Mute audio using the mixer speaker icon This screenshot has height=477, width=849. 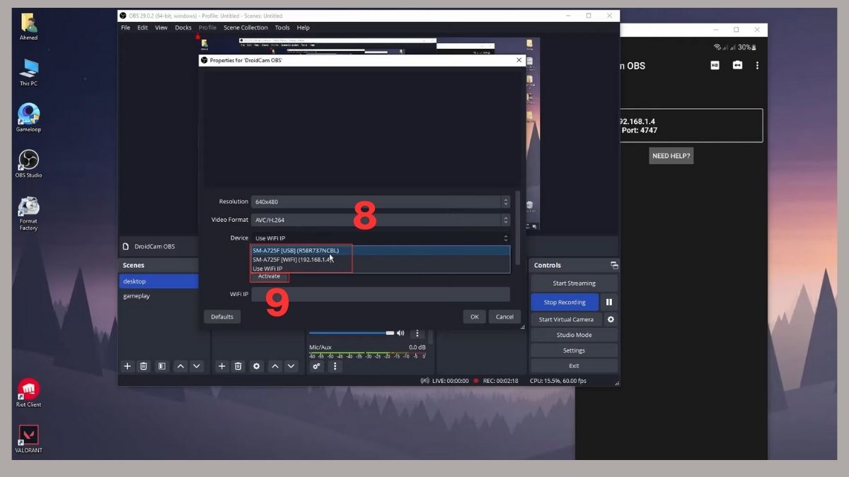pos(400,333)
